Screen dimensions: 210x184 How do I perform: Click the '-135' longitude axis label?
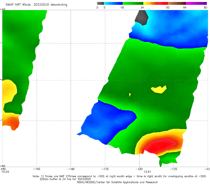tap(105, 169)
